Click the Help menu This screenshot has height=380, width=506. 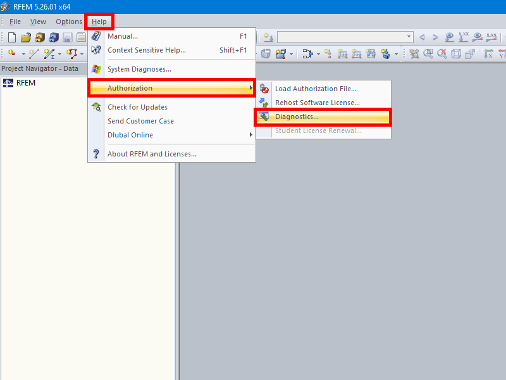(99, 22)
